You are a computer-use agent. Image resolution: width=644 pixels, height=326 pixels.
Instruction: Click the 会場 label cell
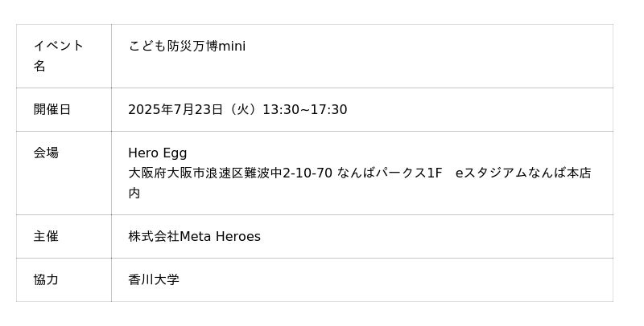tap(64, 173)
